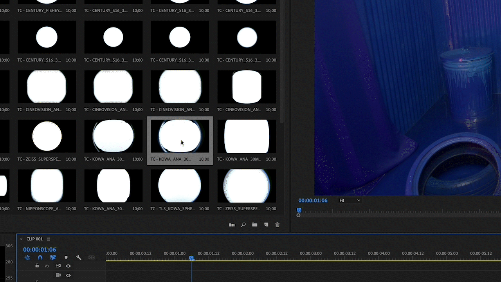The height and width of the screenshot is (282, 501).
Task: Click the New Item icon
Action: 266,225
